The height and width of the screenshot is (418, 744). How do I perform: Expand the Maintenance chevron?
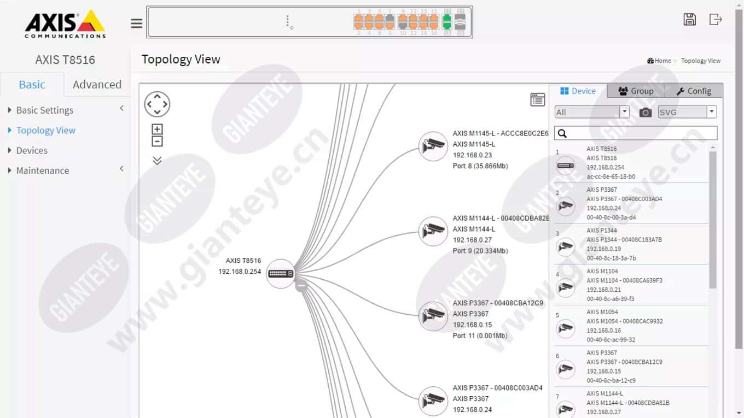pyautogui.click(x=121, y=169)
